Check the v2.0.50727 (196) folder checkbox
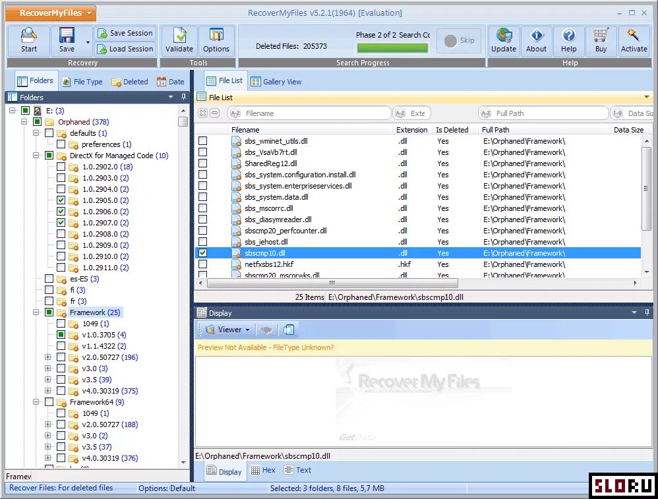 [61, 357]
